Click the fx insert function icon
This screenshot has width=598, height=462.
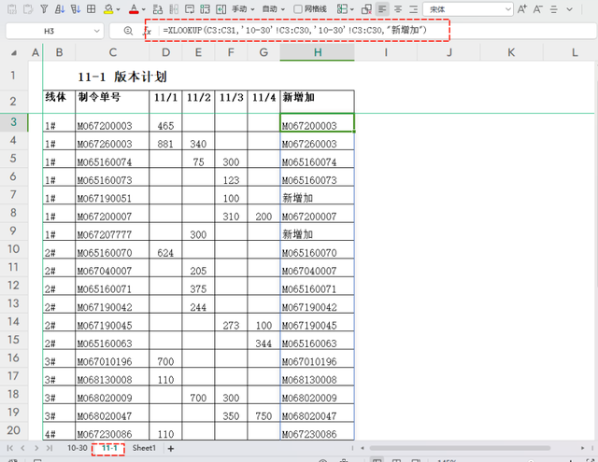pyautogui.click(x=148, y=31)
